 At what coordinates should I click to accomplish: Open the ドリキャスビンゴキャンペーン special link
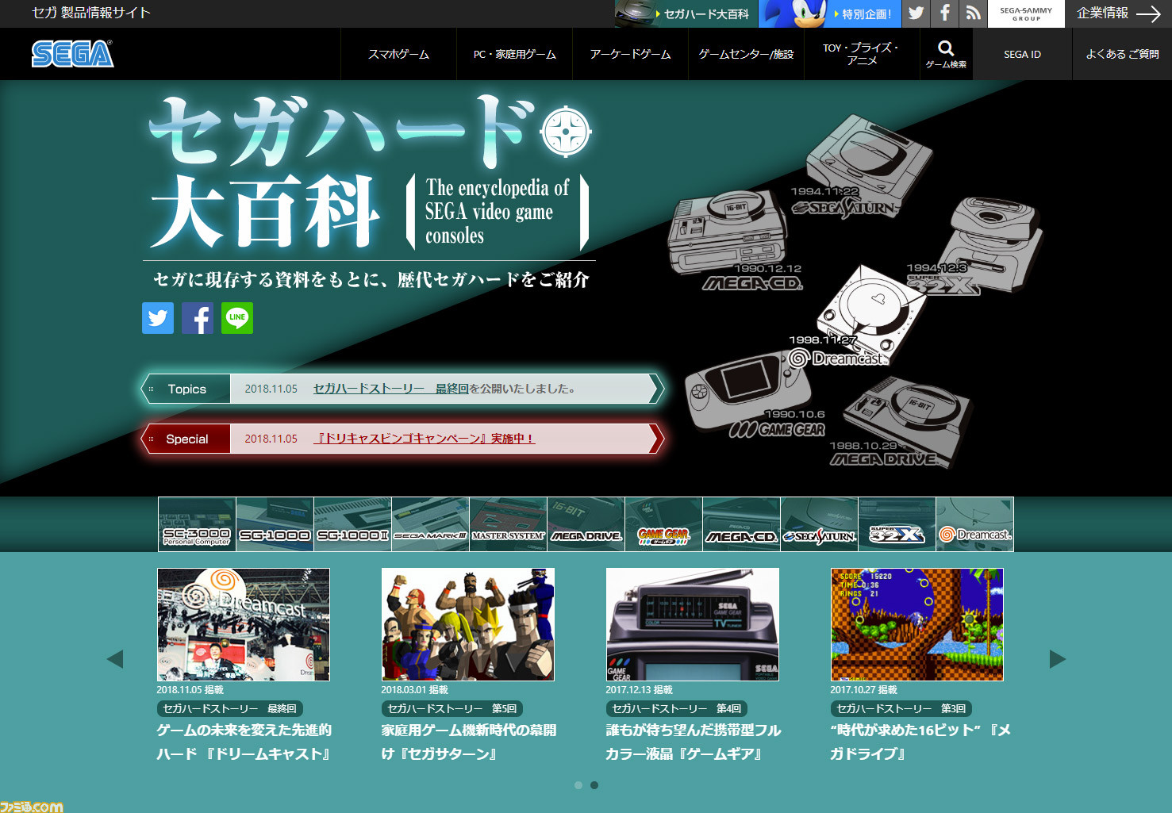[x=424, y=439]
